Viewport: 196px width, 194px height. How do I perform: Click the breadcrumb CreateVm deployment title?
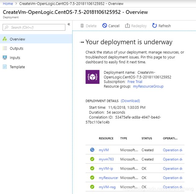pyautogui.click(x=71, y=4)
